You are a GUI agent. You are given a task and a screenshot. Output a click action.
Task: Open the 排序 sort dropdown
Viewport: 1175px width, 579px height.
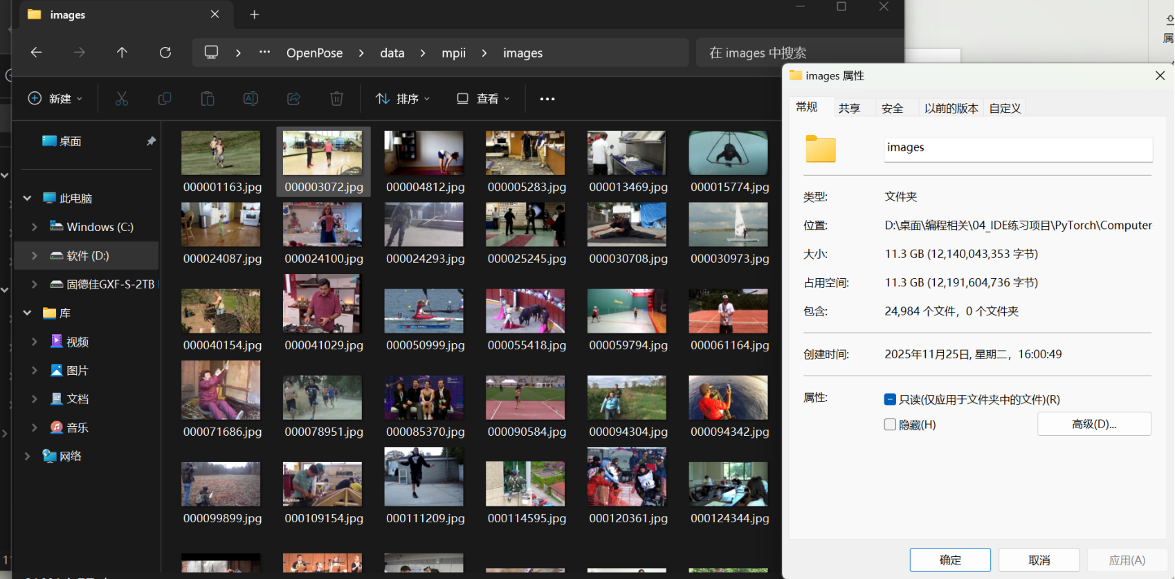point(403,99)
